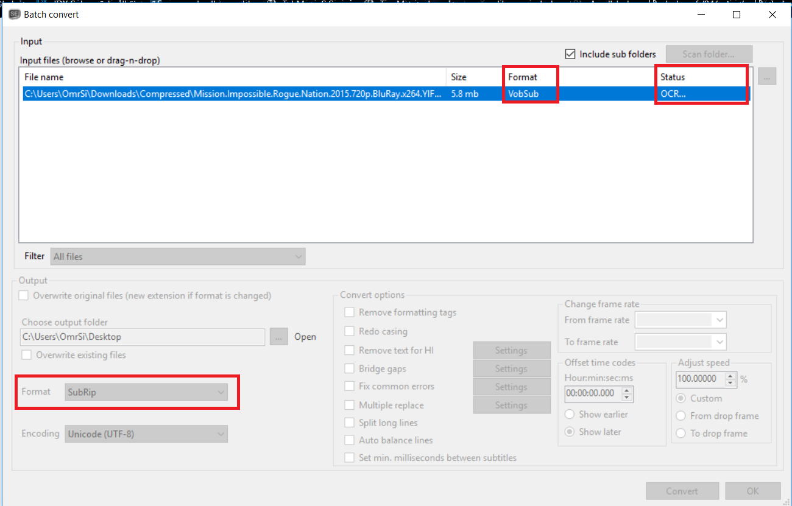Click the OK button
This screenshot has width=792, height=506.
pyautogui.click(x=753, y=491)
